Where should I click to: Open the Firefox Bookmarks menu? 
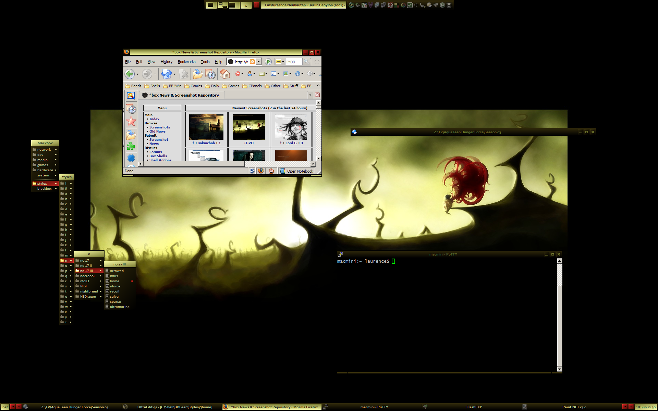pyautogui.click(x=186, y=62)
